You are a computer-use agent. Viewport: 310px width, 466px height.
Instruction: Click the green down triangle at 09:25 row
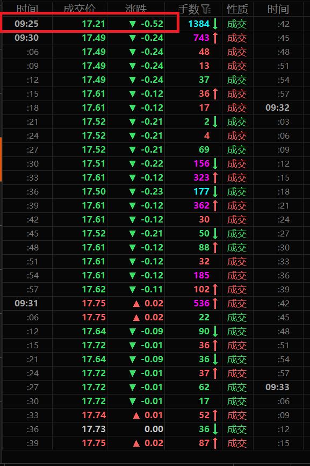[x=132, y=24]
